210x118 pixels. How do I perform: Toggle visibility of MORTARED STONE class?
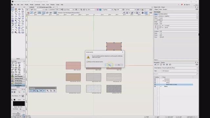tap(155, 85)
